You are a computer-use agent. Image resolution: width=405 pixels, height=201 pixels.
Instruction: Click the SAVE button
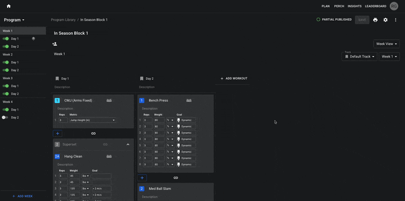pos(362,20)
